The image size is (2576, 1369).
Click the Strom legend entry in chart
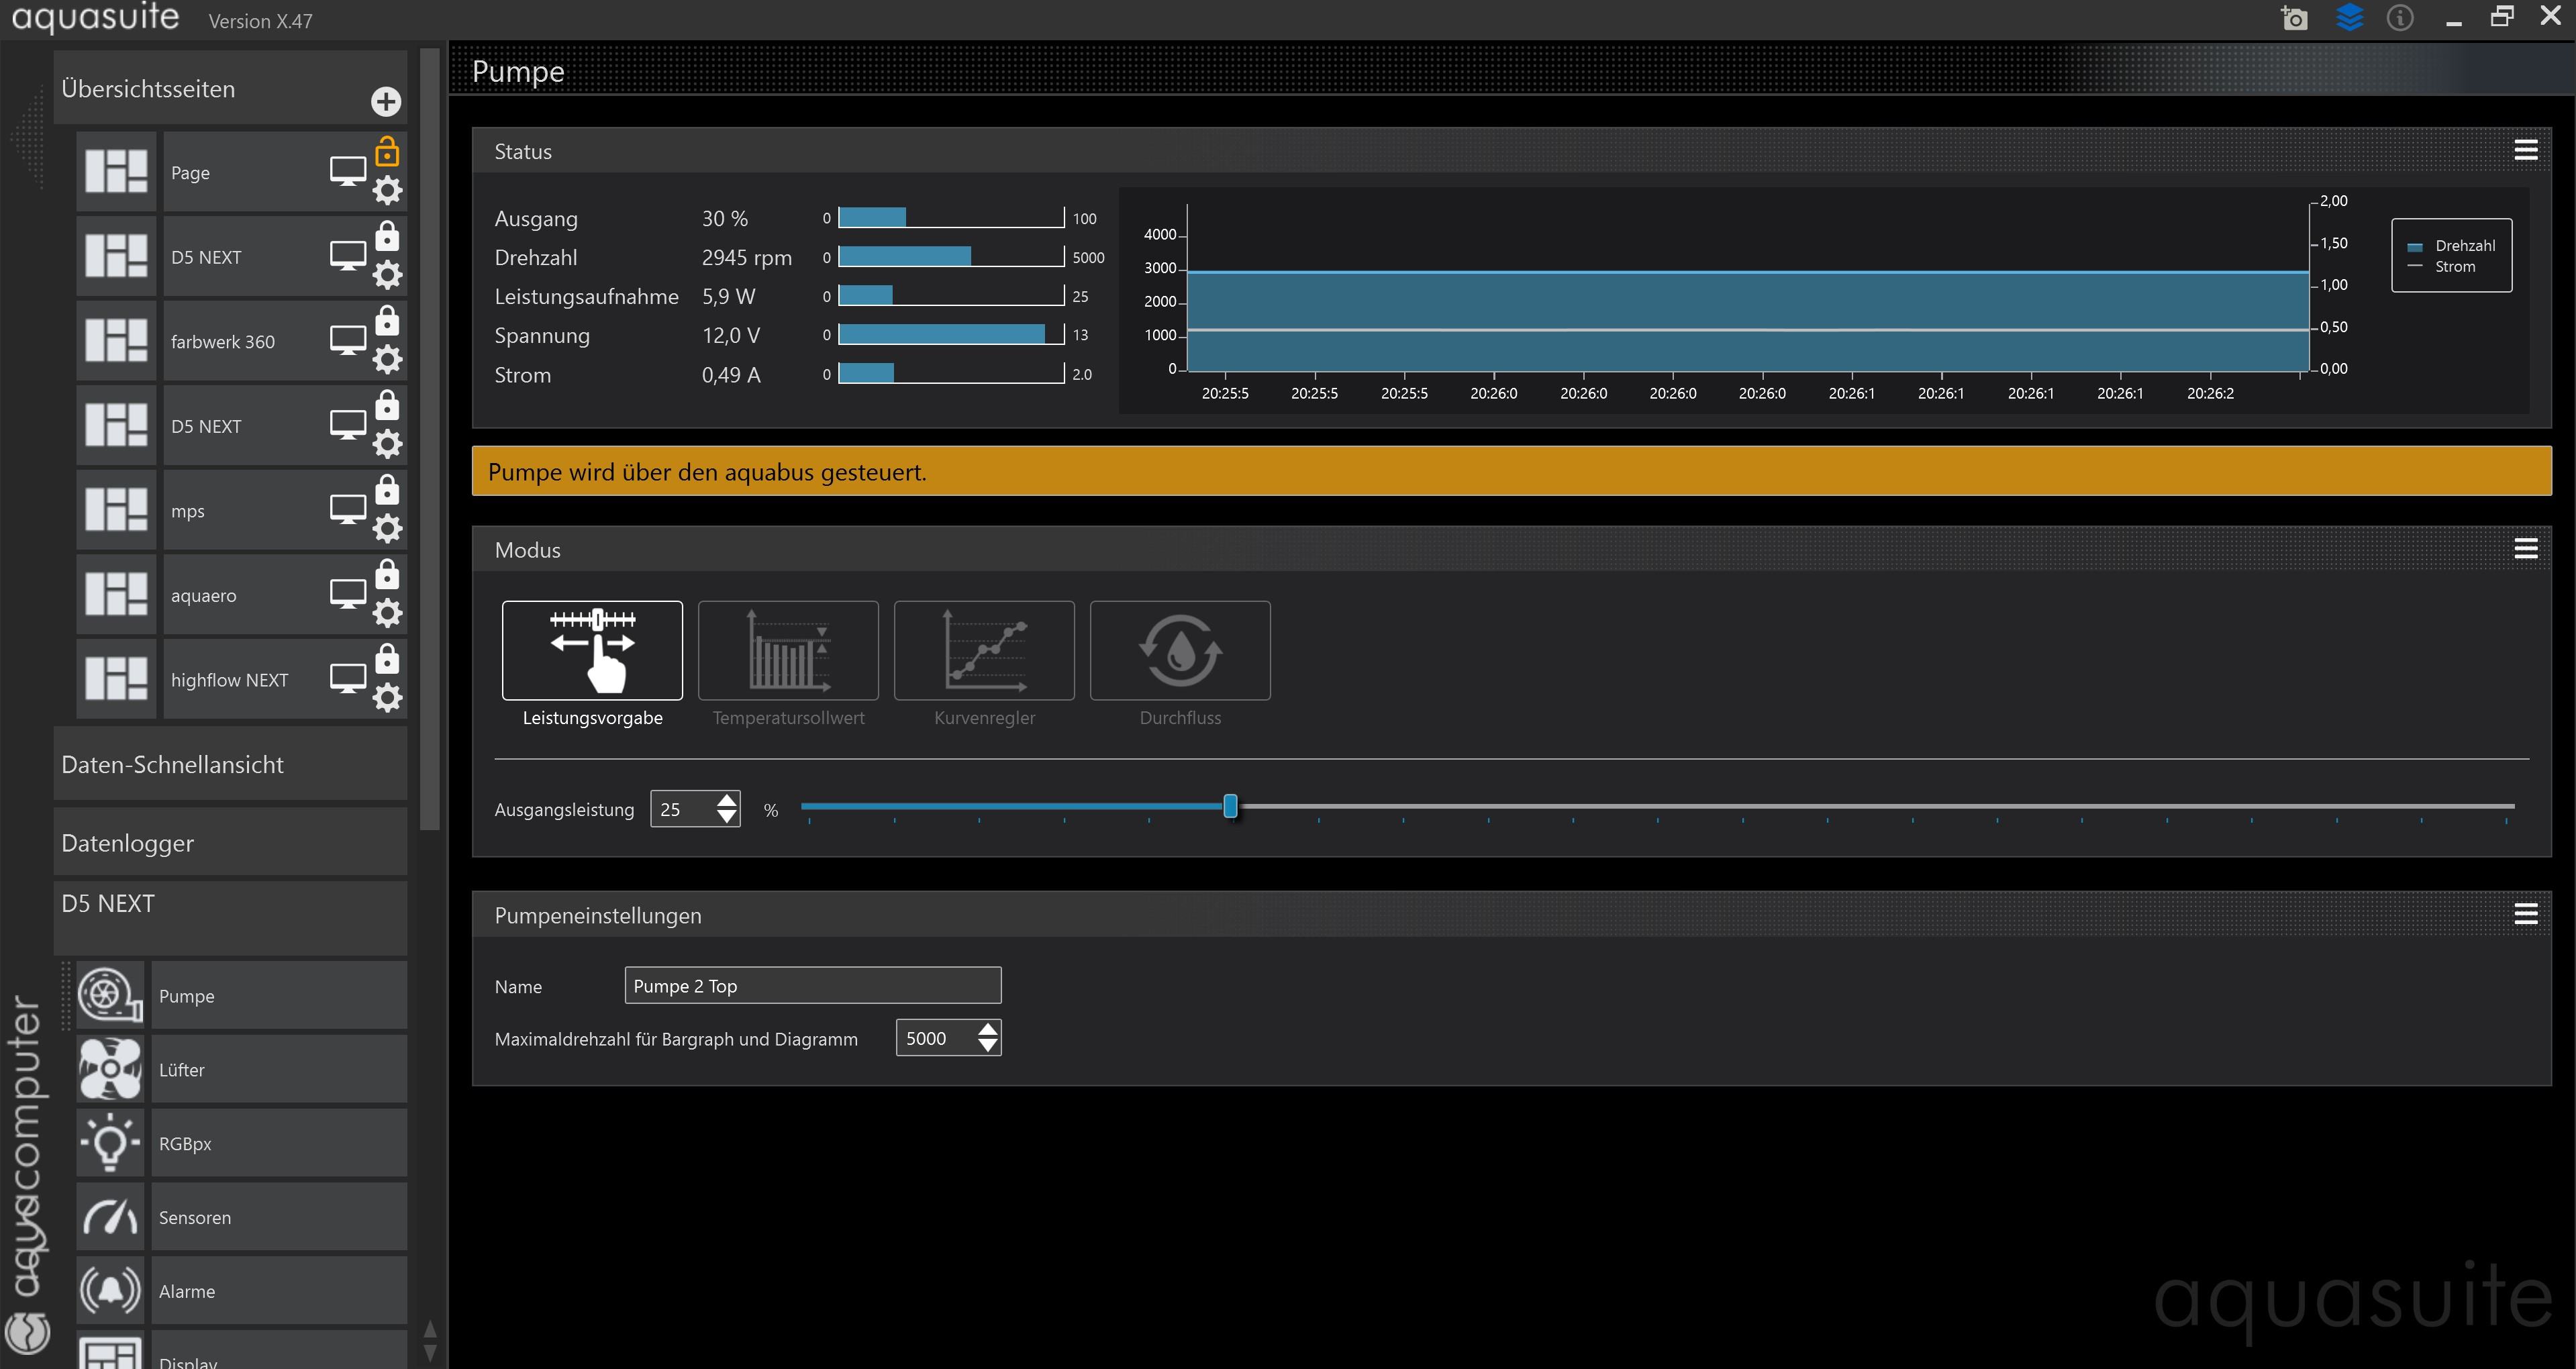pyautogui.click(x=2441, y=267)
